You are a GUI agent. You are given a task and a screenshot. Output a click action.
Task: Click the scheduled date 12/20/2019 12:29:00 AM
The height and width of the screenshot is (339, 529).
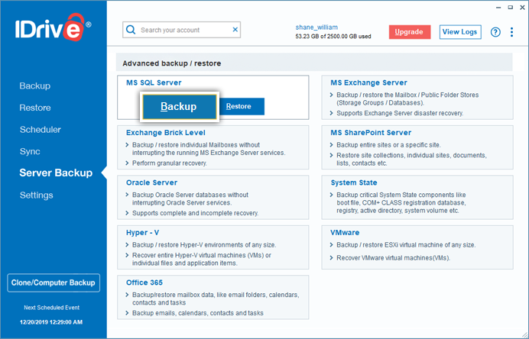tap(51, 322)
